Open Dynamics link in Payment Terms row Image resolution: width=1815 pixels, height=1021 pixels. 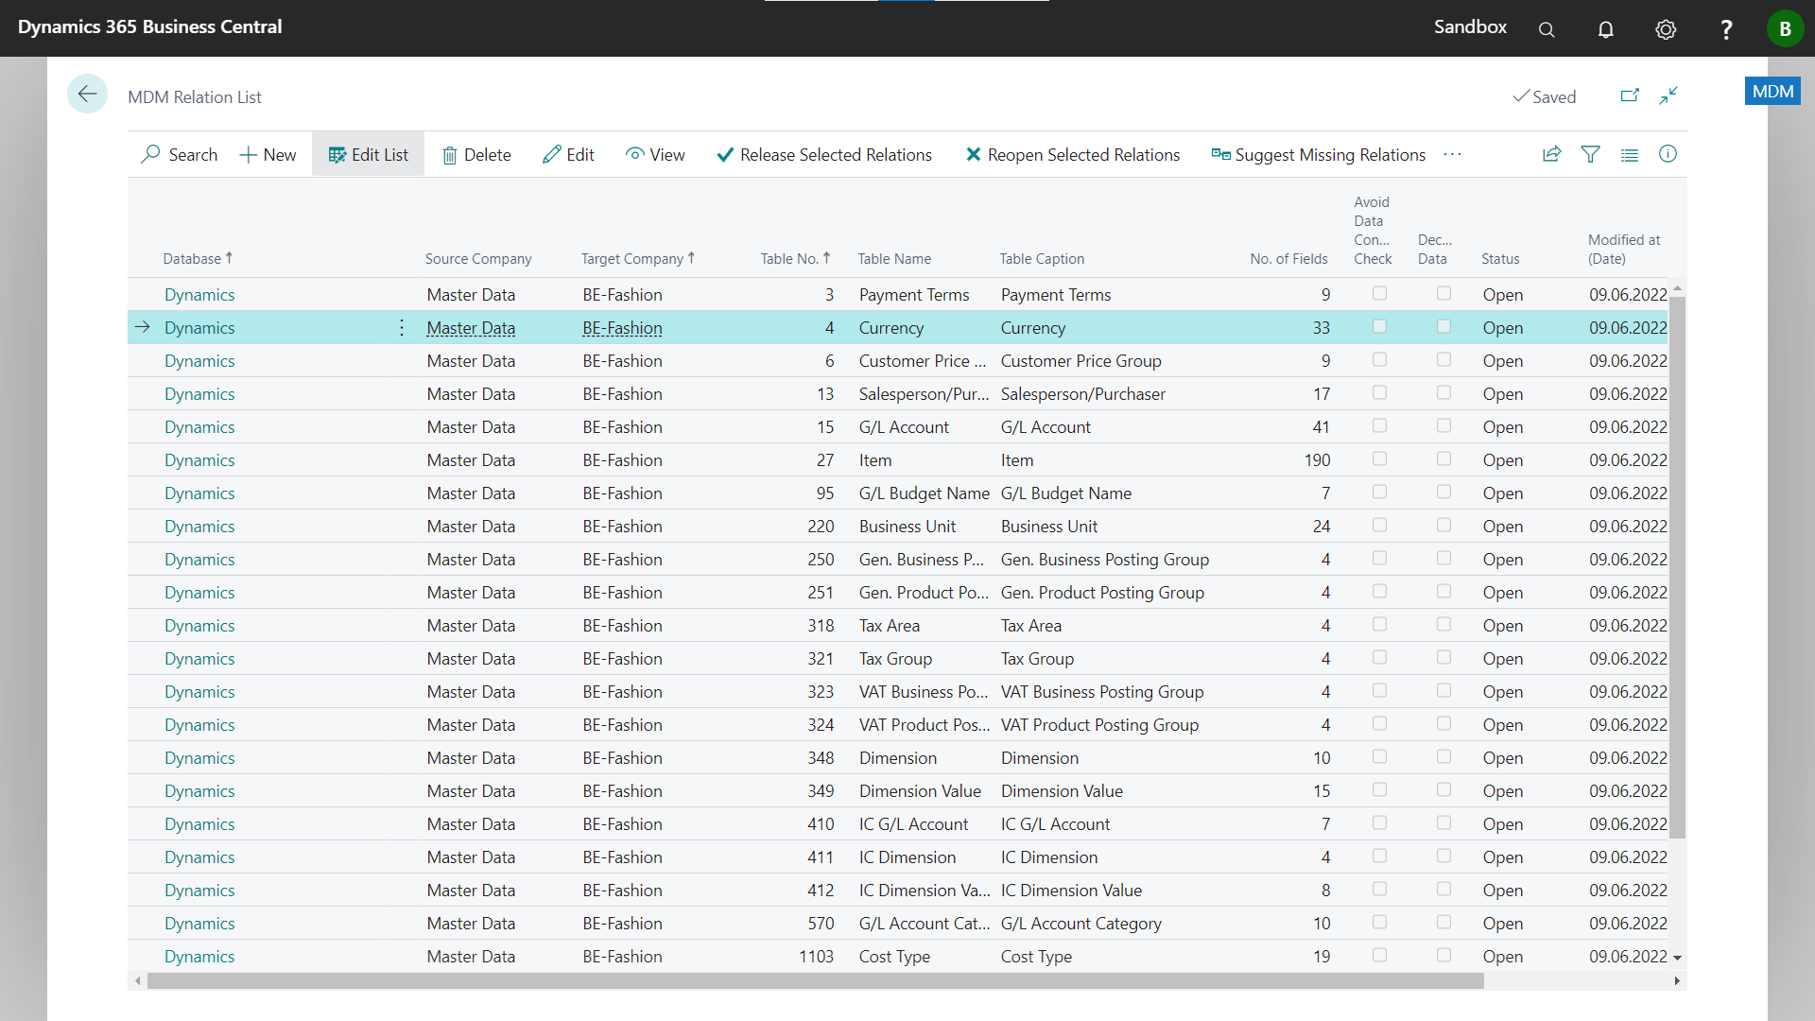[199, 294]
